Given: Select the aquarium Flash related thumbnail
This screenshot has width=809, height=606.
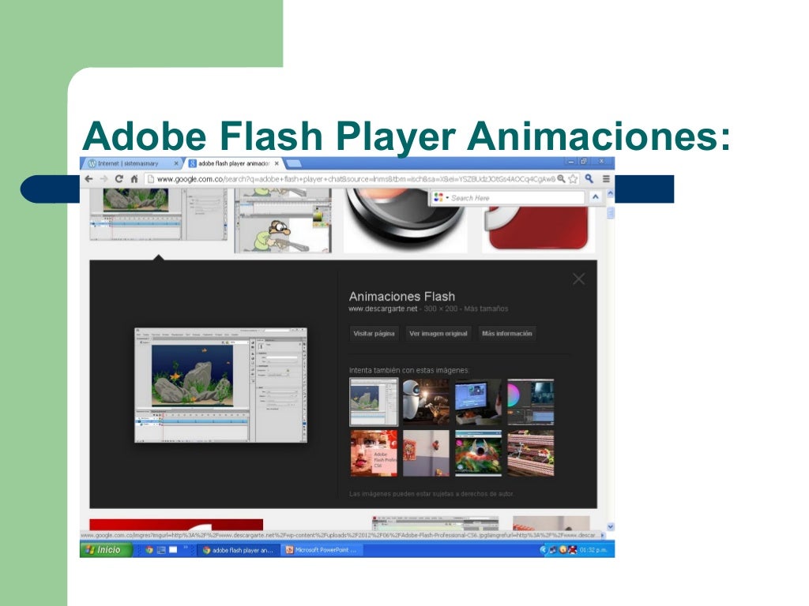Looking at the screenshot, I should (x=374, y=402).
